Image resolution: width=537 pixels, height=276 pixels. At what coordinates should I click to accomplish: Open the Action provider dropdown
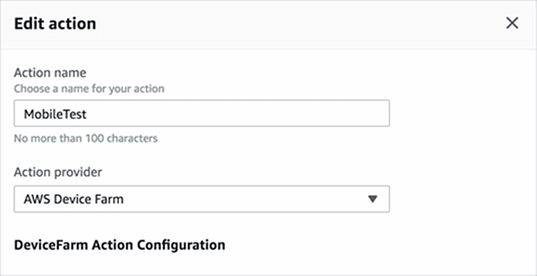[202, 199]
